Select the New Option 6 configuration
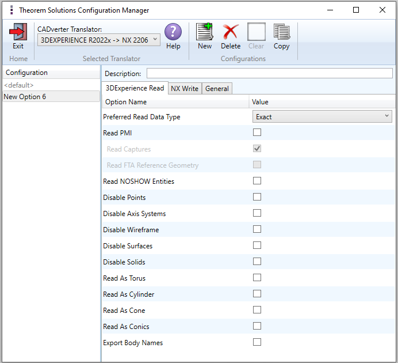Screen dimensions: 398x363 (x=51, y=97)
